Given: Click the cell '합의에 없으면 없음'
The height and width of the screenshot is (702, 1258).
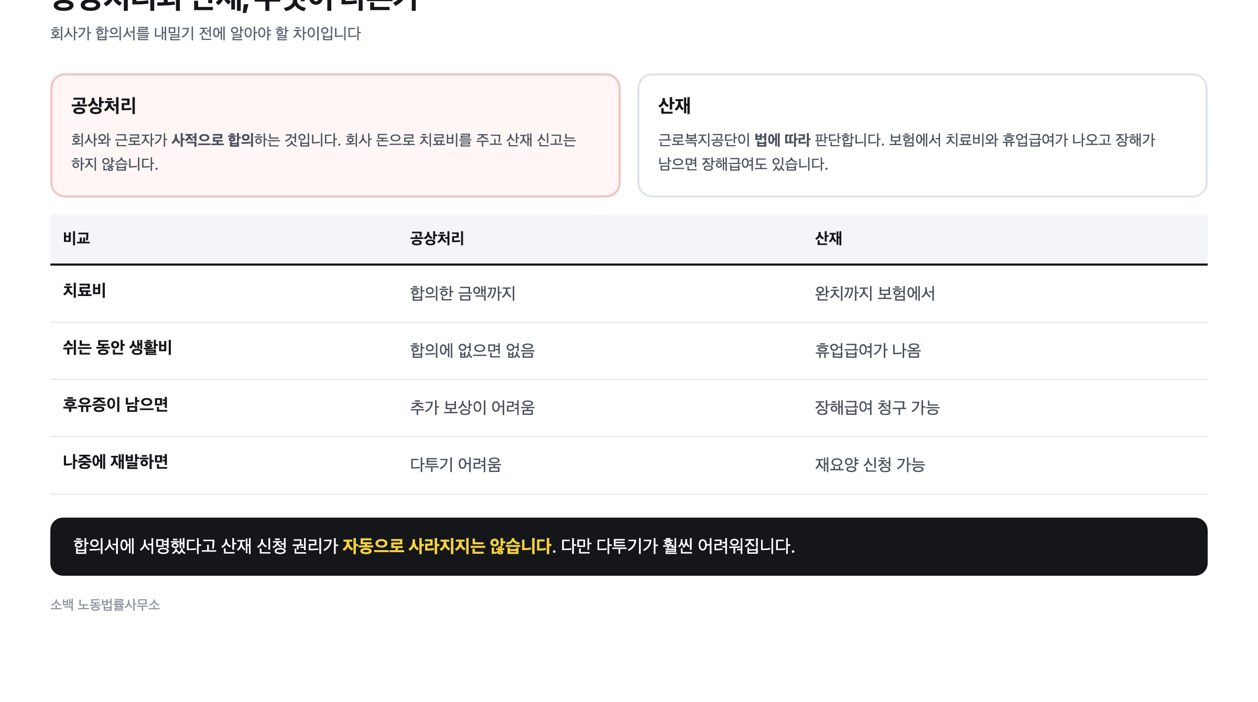Looking at the screenshot, I should pos(472,350).
